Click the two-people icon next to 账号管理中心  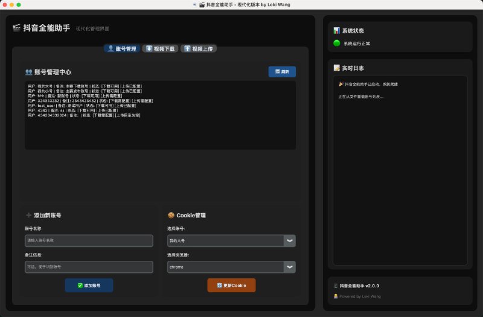point(28,72)
